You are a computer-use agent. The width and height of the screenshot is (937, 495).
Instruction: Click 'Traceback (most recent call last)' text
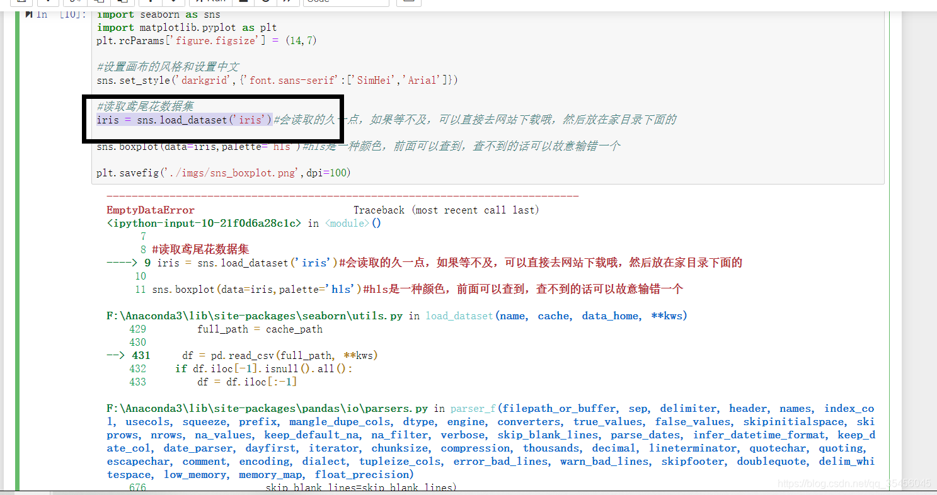446,210
